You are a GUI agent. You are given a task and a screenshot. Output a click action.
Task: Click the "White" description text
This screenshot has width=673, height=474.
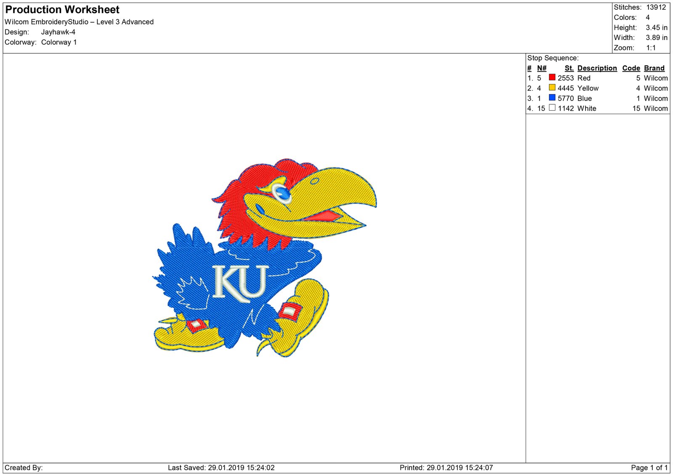pos(587,108)
